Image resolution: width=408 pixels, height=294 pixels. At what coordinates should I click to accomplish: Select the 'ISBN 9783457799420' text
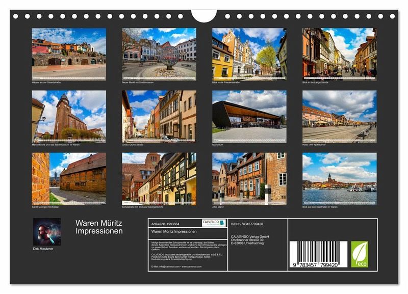(x=247, y=224)
